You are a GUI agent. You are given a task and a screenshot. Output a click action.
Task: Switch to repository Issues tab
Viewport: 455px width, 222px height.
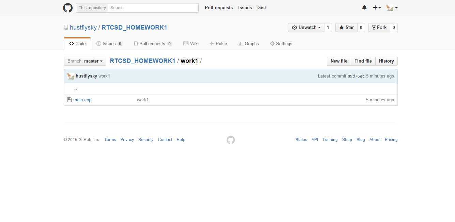[x=109, y=44]
